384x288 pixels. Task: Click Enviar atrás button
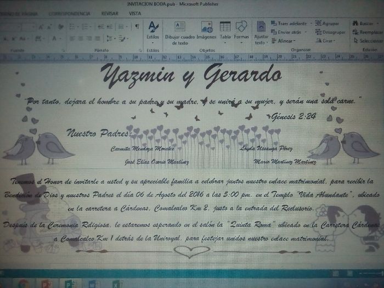click(286, 32)
